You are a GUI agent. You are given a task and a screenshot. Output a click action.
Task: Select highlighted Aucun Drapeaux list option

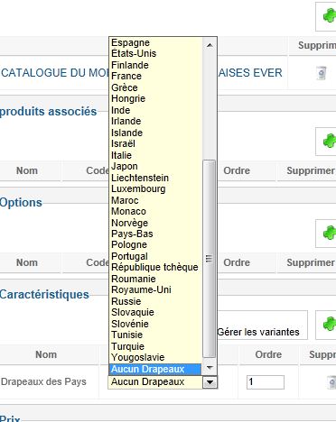coord(155,369)
